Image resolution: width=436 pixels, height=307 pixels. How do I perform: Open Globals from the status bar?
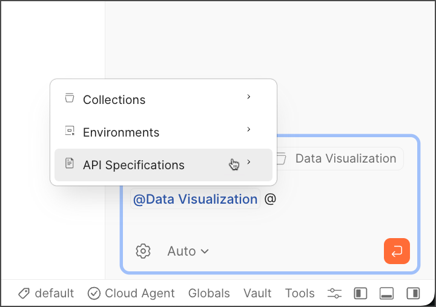209,294
